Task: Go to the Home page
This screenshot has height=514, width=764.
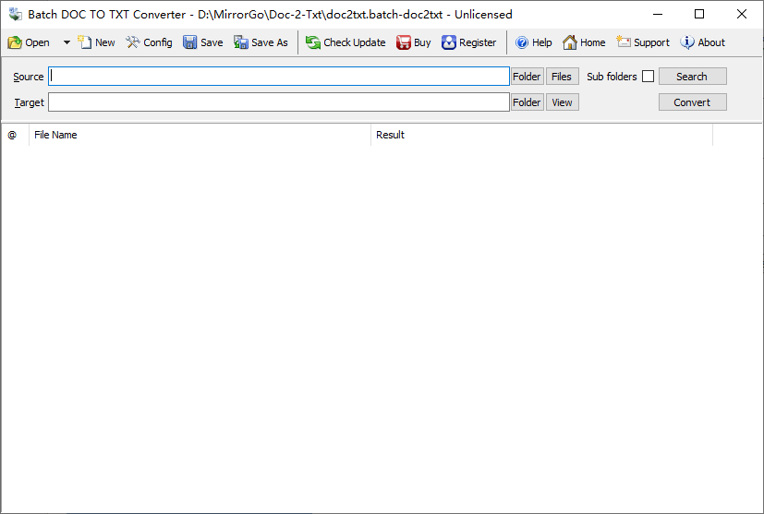Action: point(584,42)
